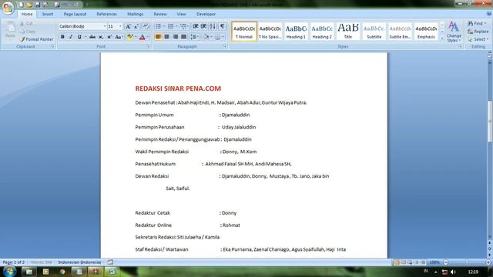Click the Replace button

(x=478, y=32)
